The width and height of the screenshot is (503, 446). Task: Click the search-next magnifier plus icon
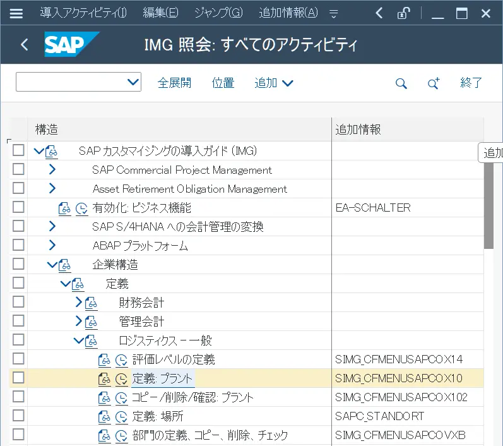pos(434,83)
